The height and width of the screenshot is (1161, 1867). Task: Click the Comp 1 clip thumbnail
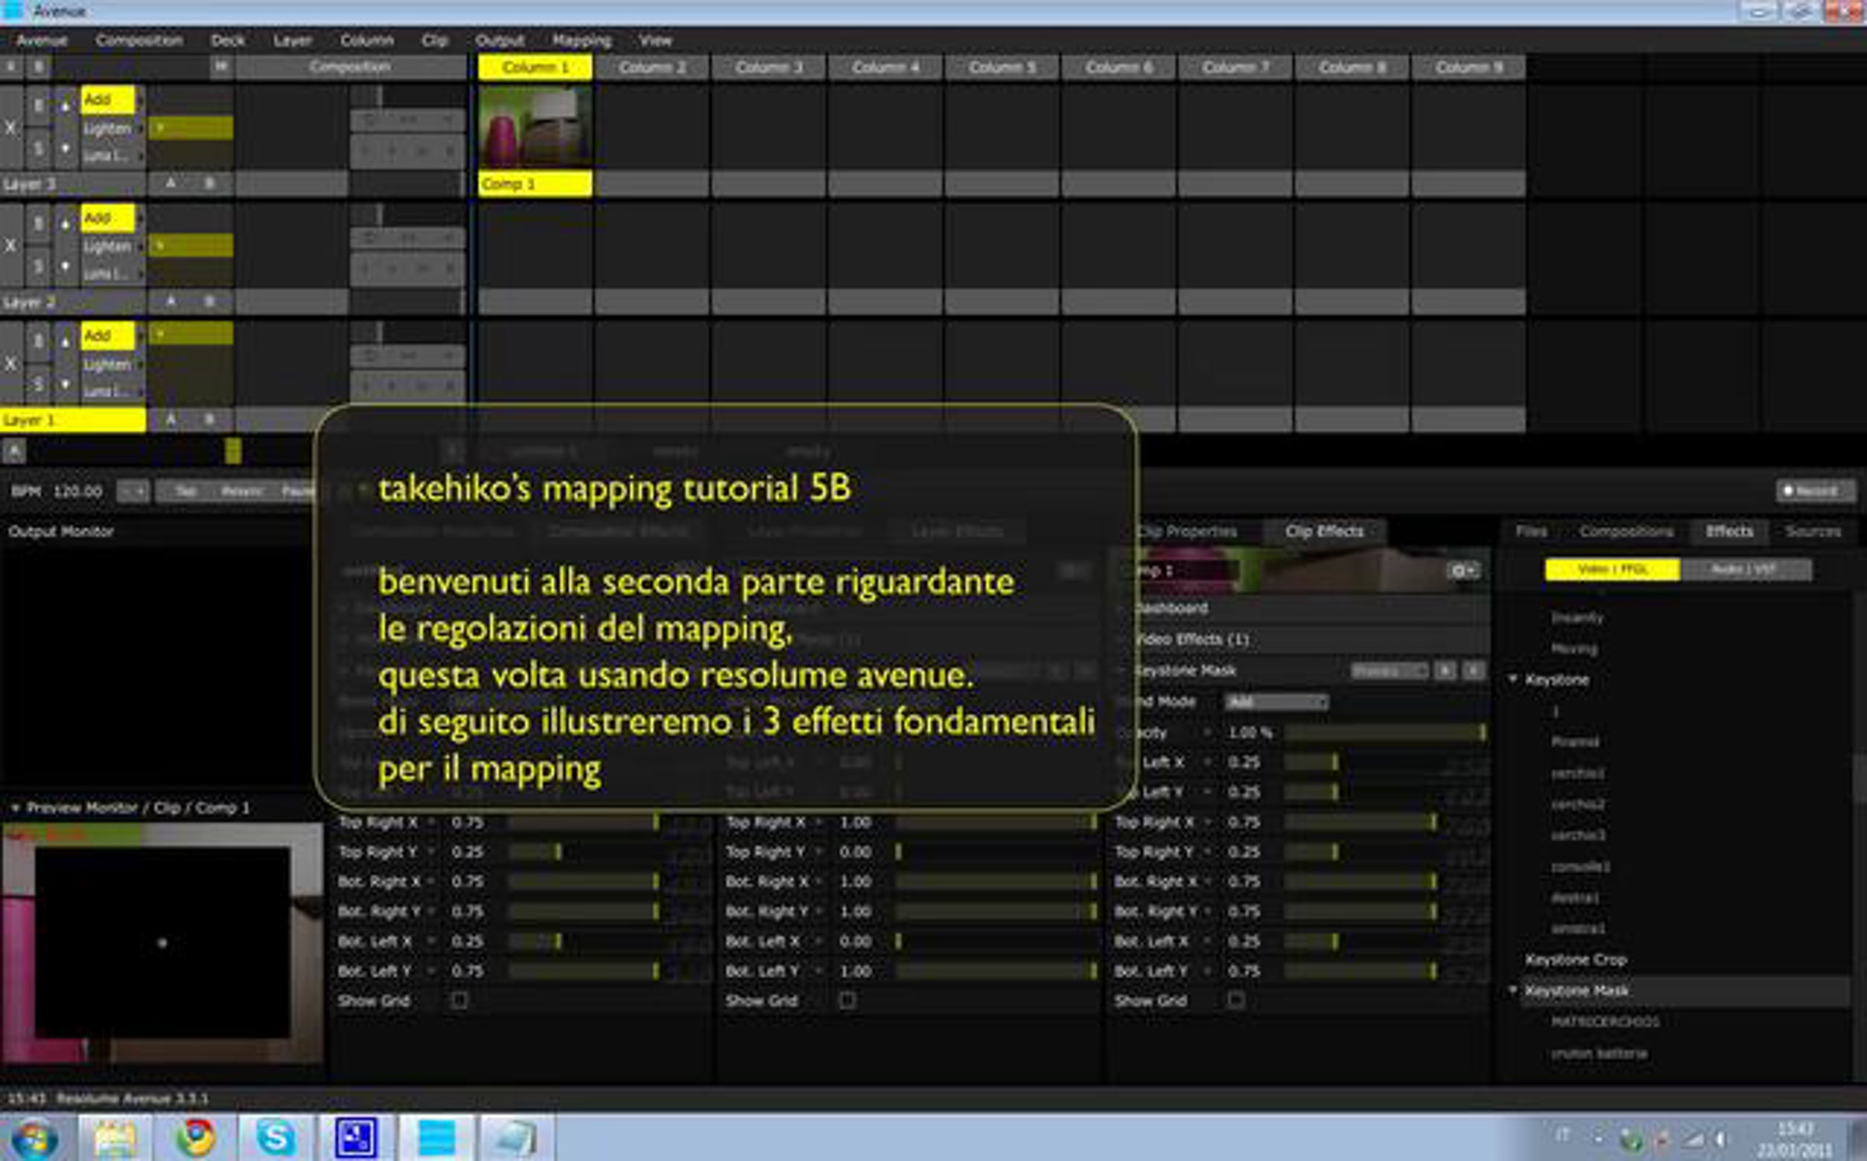[x=535, y=127]
